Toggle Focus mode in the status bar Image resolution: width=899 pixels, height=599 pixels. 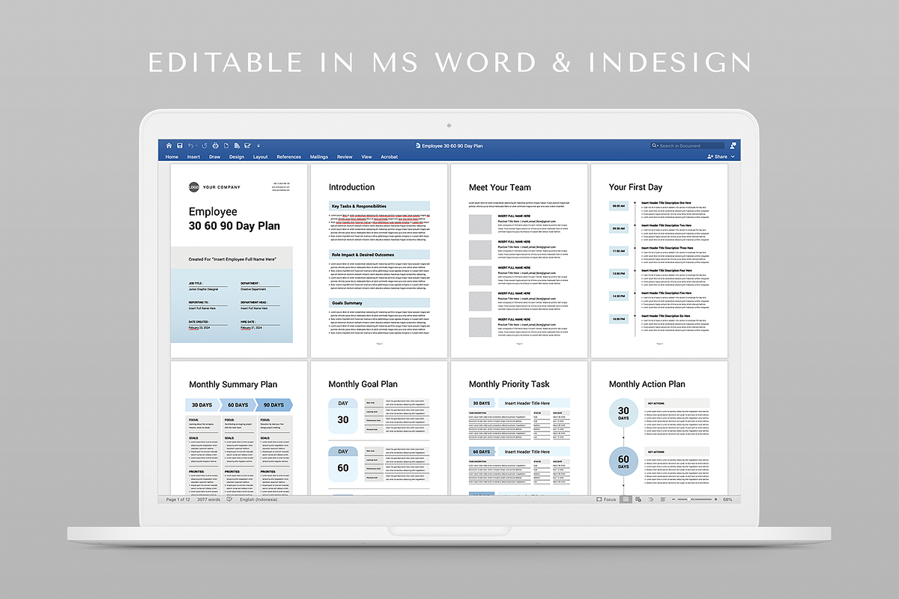point(606,499)
